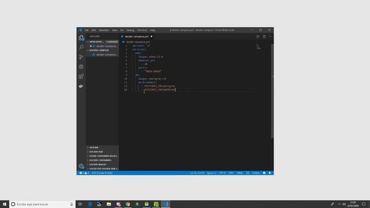The width and height of the screenshot is (370, 208).
Task: Click the Split Editor icon
Action: coord(264,36)
